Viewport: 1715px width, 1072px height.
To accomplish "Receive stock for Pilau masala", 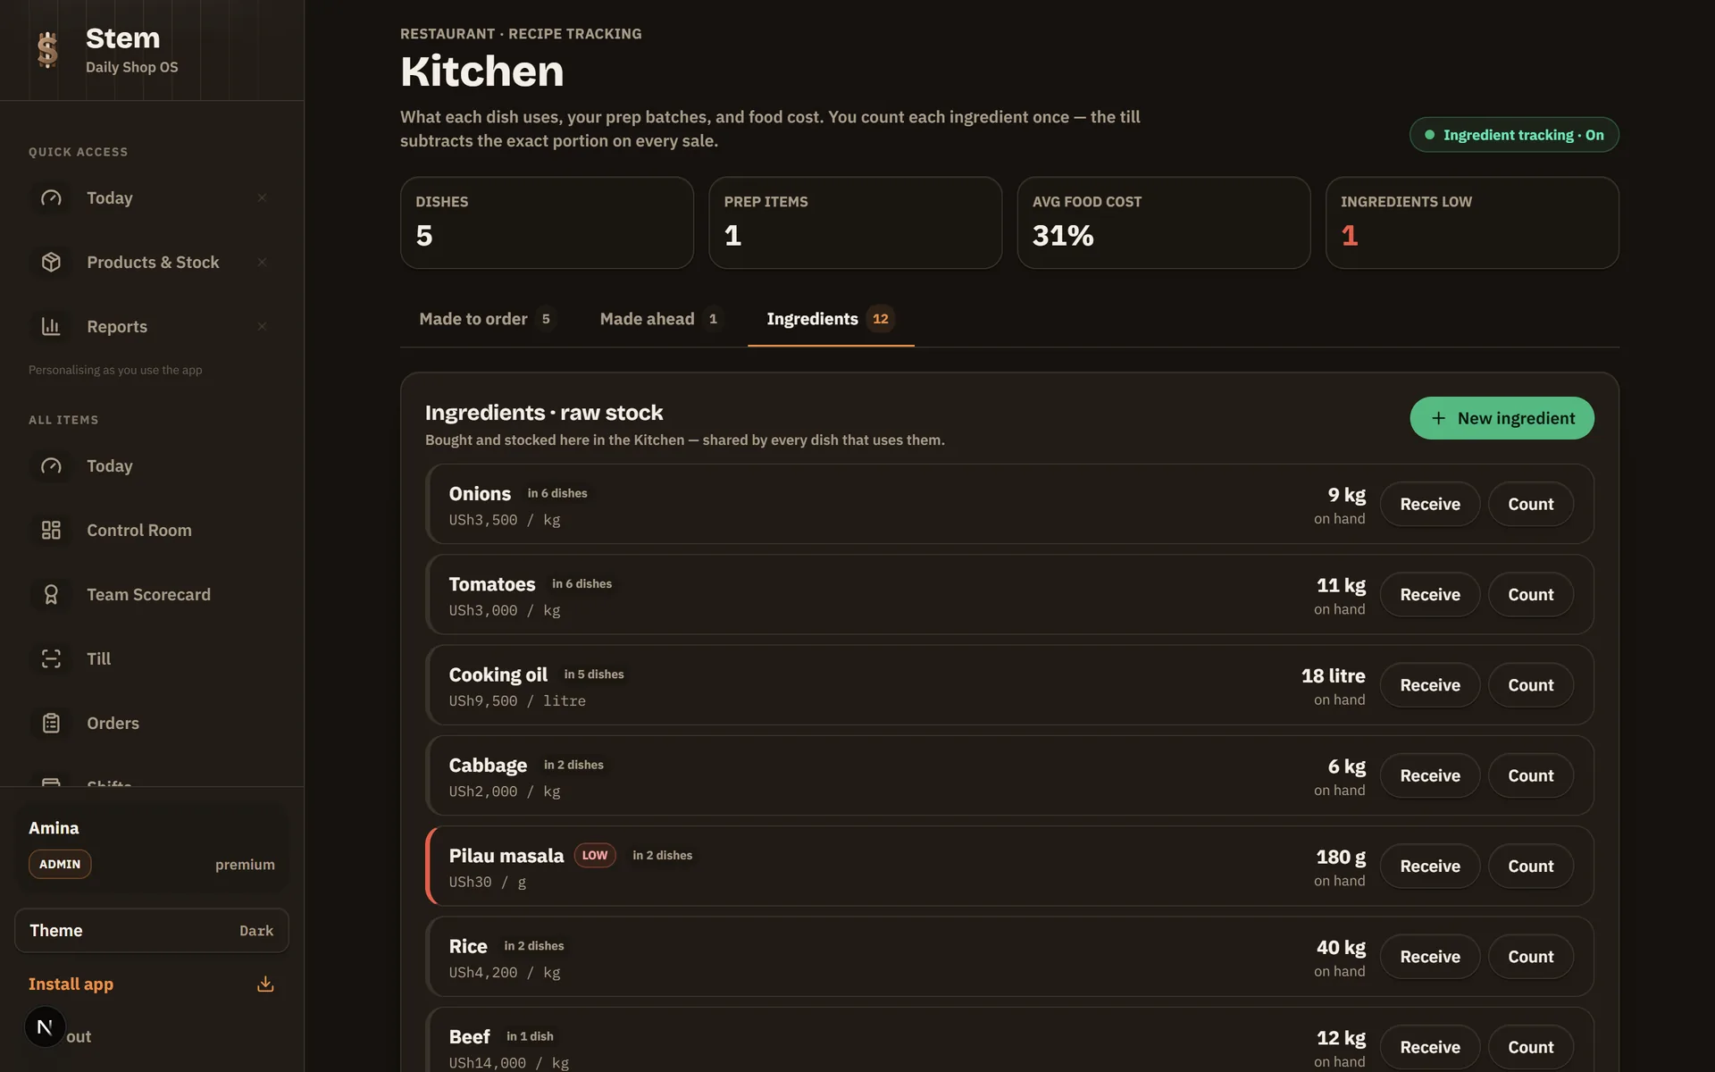I will (x=1429, y=866).
